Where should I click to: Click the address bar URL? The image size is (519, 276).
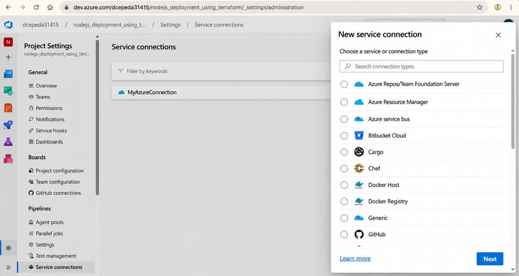click(188, 7)
